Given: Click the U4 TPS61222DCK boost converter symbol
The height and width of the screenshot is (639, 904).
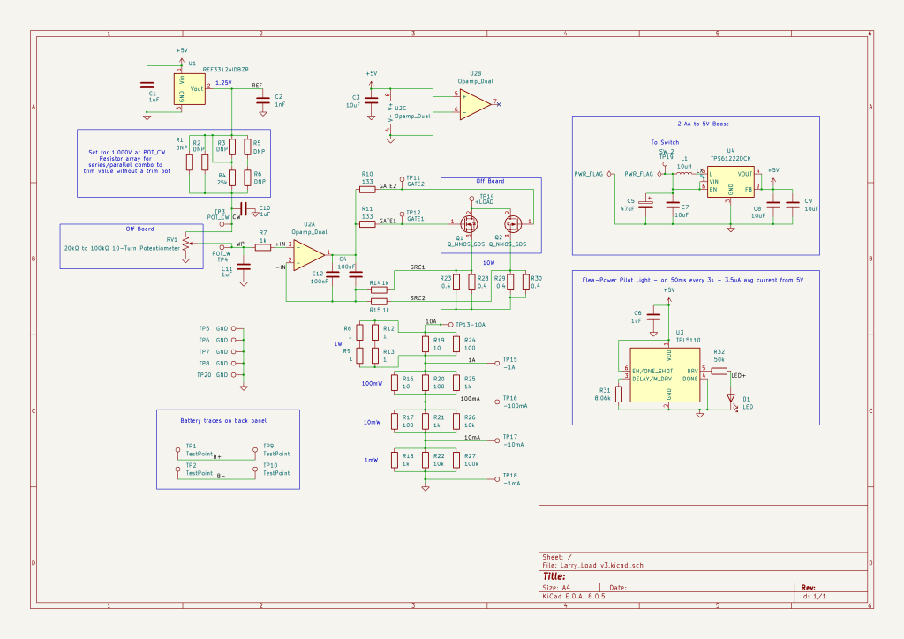Looking at the screenshot, I should coord(729,182).
